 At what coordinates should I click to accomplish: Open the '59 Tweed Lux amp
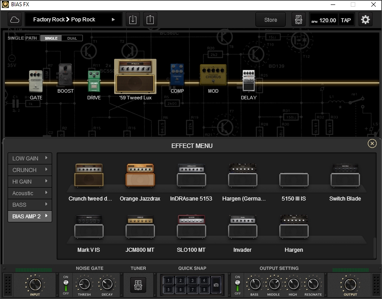pyautogui.click(x=135, y=77)
